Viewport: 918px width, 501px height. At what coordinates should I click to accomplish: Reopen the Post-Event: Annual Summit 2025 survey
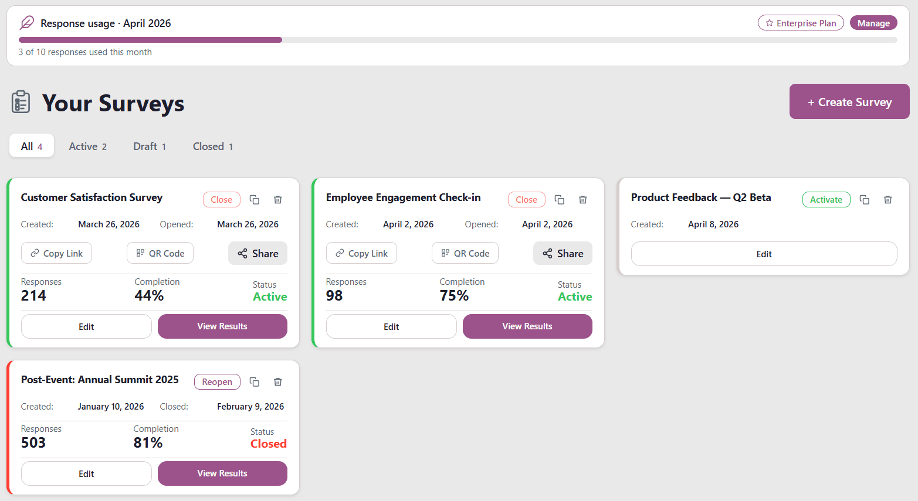coord(217,381)
